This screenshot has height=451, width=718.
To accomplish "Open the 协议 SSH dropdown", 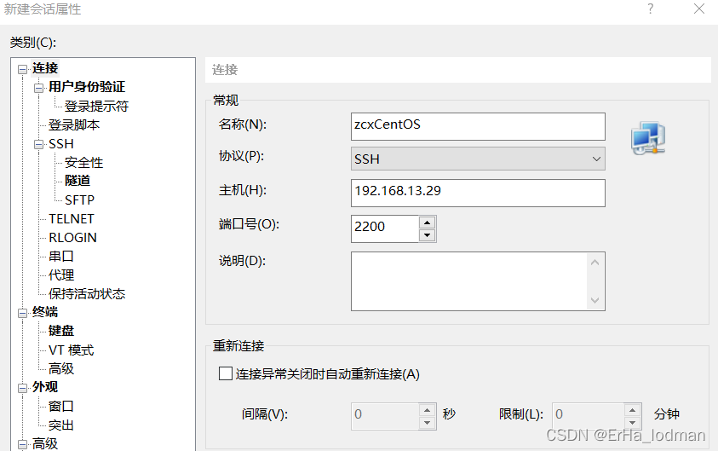I will 478,159.
